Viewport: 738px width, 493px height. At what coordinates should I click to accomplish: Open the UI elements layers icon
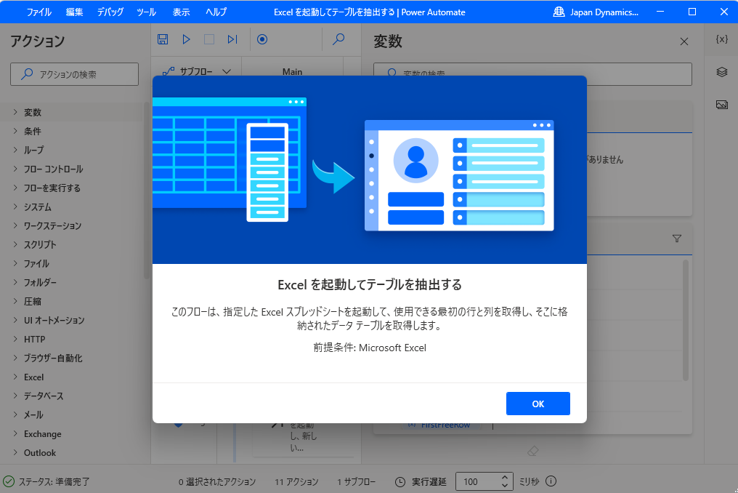pyautogui.click(x=722, y=72)
